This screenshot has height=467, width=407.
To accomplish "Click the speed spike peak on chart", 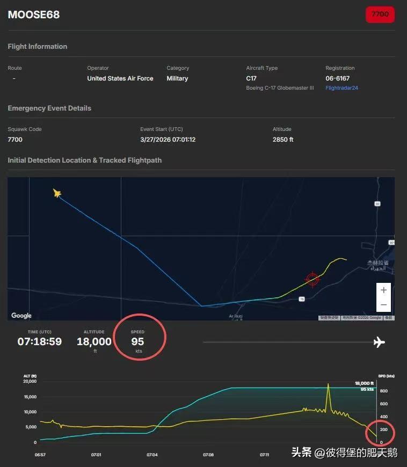I will (328, 385).
